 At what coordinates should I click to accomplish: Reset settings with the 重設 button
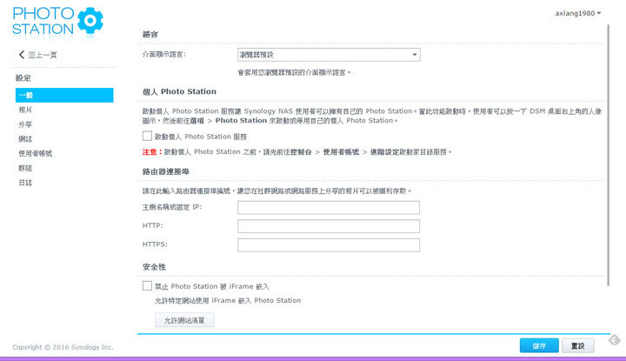(x=577, y=345)
